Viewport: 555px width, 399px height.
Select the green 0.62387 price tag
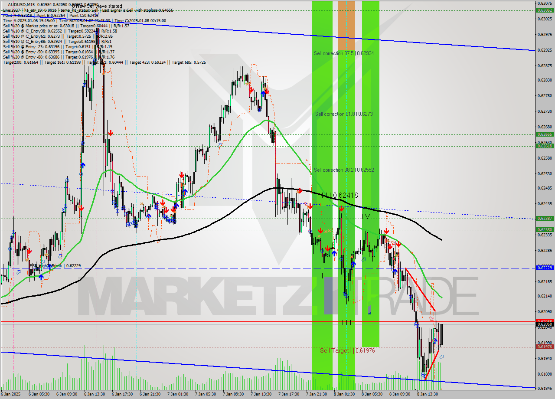544,219
